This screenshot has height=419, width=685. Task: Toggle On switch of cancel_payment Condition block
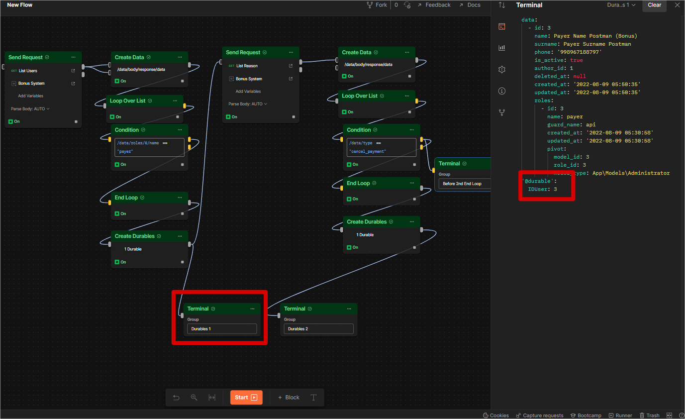coord(352,164)
